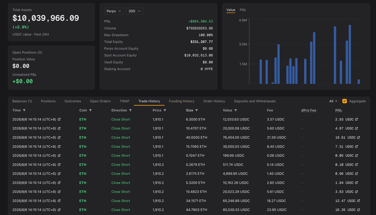The width and height of the screenshot is (376, 215).
Task: Click share icon next to 16.35 USDC PNL
Action: [x=358, y=210]
